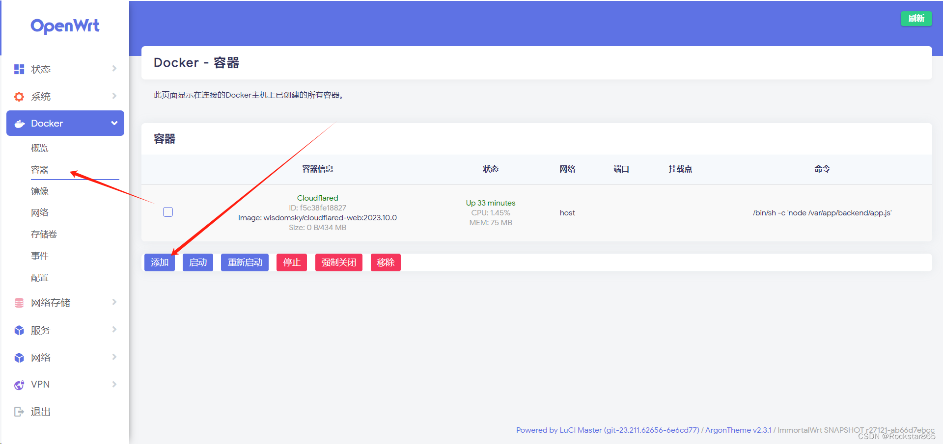
Task: Select the 网络存储 storage icon
Action: [x=19, y=302]
